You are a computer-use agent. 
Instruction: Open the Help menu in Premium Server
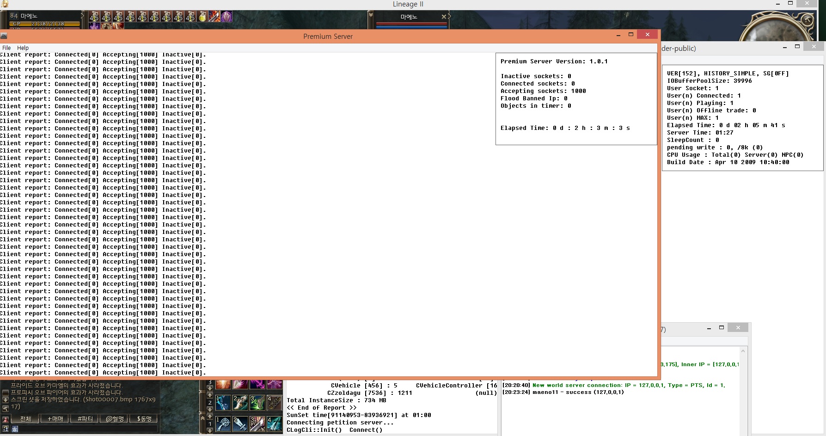(23, 48)
